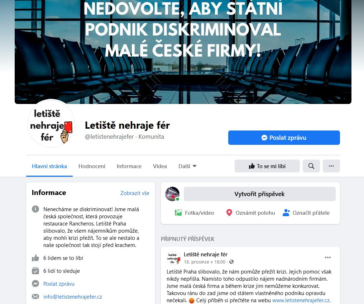The width and height of the screenshot is (364, 304).
Task: Click the search magnifier icon button
Action: pyautogui.click(x=311, y=166)
